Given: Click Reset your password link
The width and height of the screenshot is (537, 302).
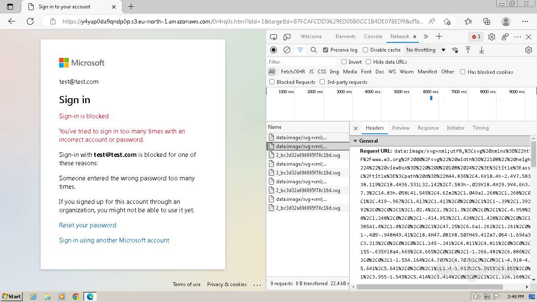Looking at the screenshot, I should coord(88,225).
